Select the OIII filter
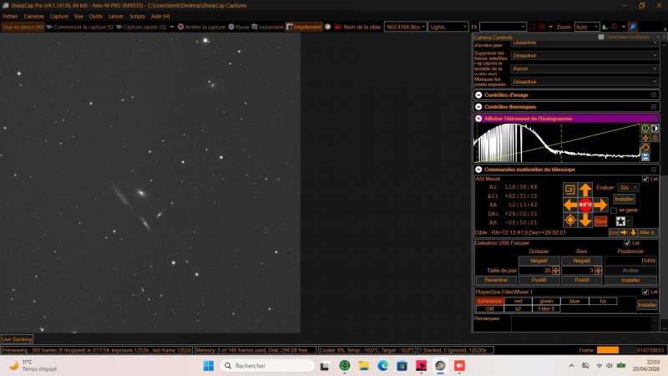The width and height of the screenshot is (668, 376). pos(489,308)
